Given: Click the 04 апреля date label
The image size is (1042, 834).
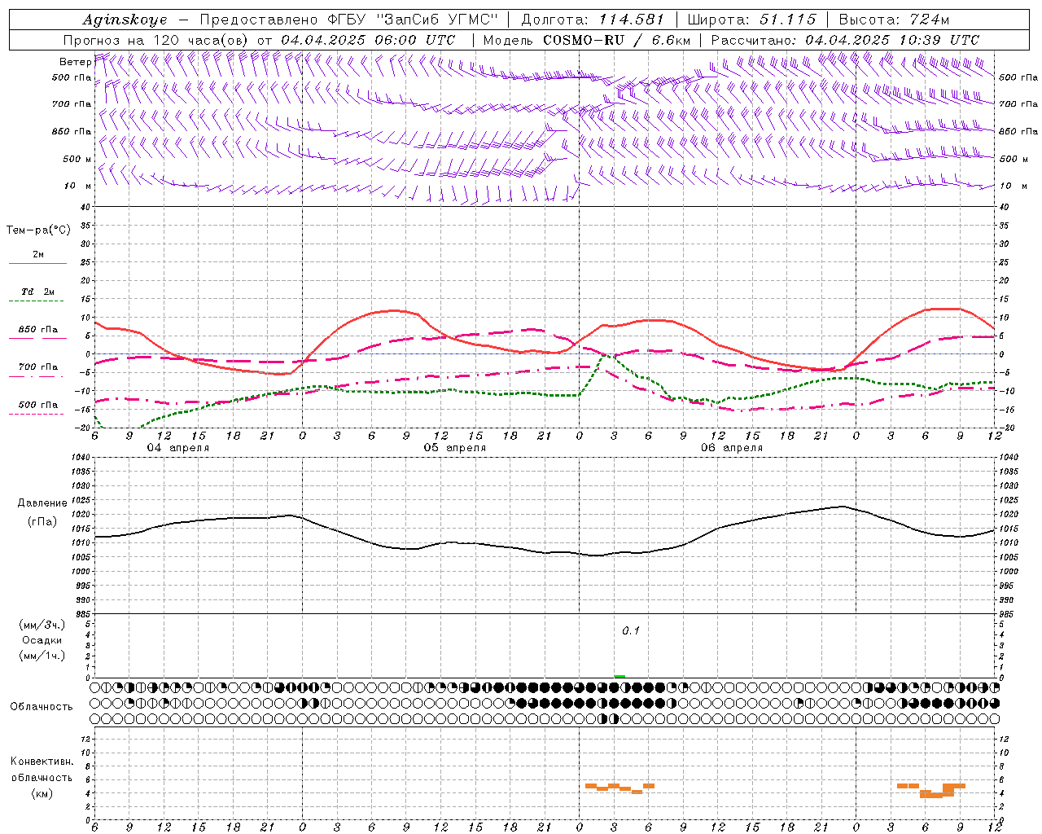Looking at the screenshot, I should pyautogui.click(x=177, y=448).
